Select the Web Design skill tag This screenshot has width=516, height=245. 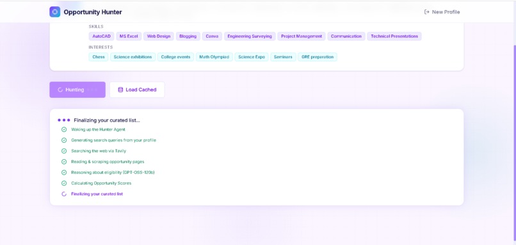point(159,36)
